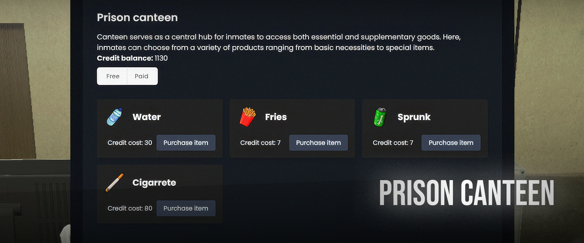Click the Water item title
The image size is (584, 243).
click(x=147, y=117)
